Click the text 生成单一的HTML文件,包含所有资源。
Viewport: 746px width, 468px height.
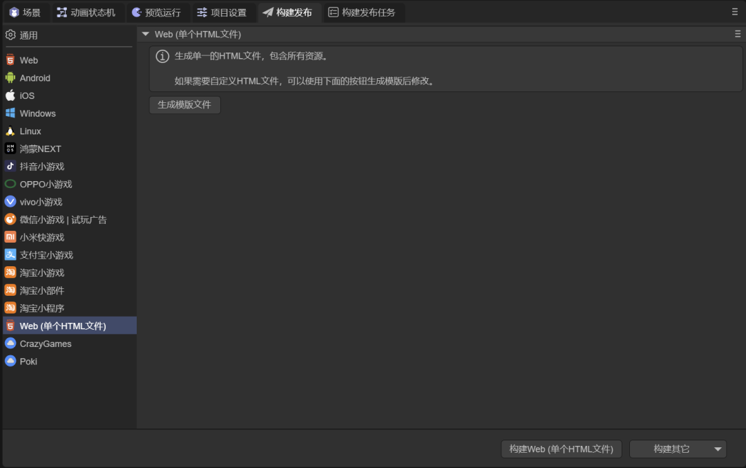click(x=252, y=56)
